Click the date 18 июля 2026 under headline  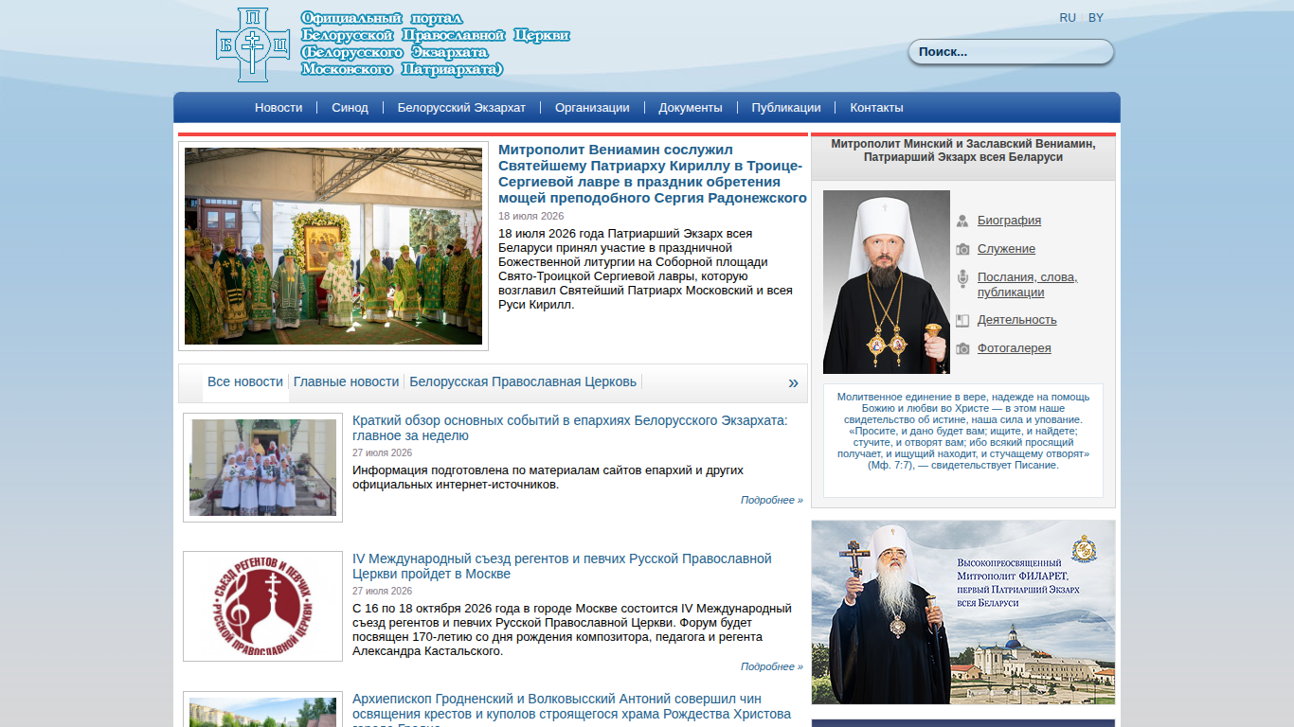tap(531, 216)
